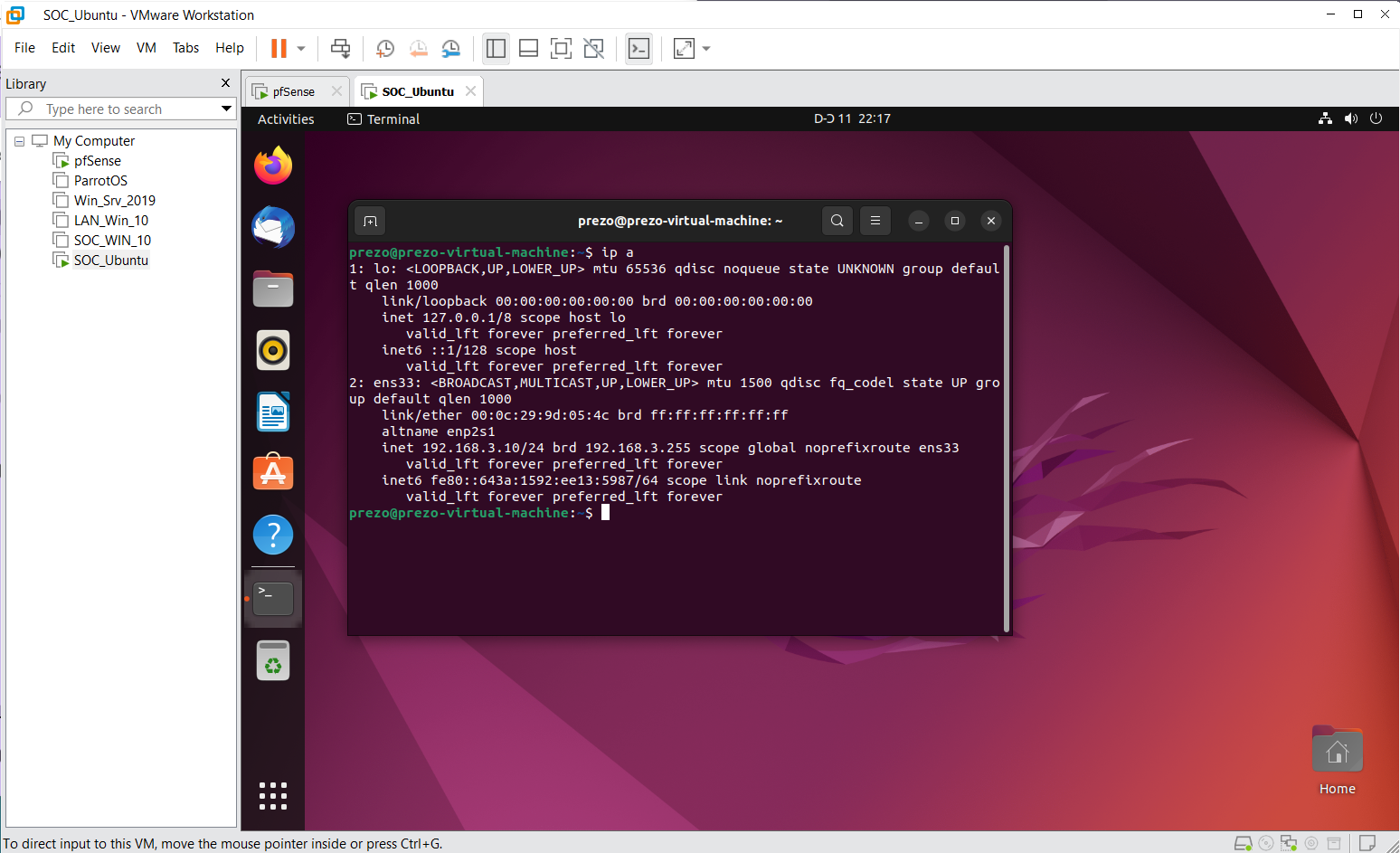The image size is (1400, 853).
Task: Open the stretch guest dropdown arrow
Action: point(706,49)
